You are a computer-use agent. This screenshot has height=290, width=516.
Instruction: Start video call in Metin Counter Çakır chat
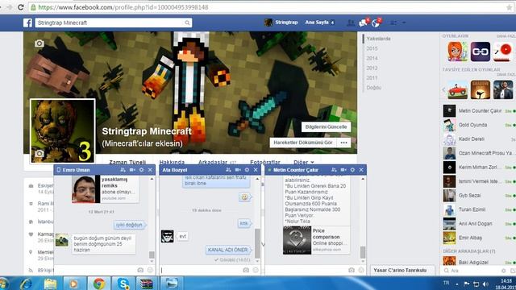point(343,170)
